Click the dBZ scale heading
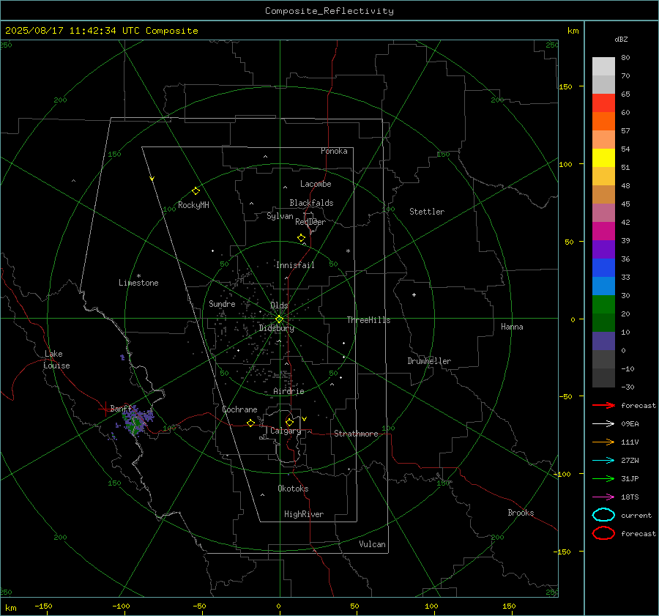Image resolution: width=659 pixels, height=616 pixels. point(621,39)
